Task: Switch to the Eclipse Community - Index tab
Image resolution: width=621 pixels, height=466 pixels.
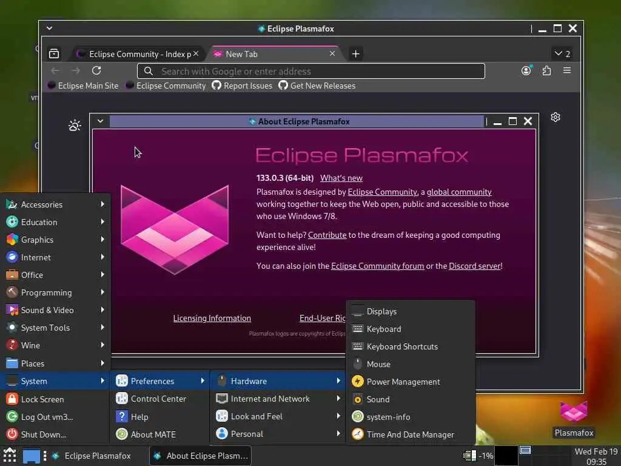Action: click(138, 54)
